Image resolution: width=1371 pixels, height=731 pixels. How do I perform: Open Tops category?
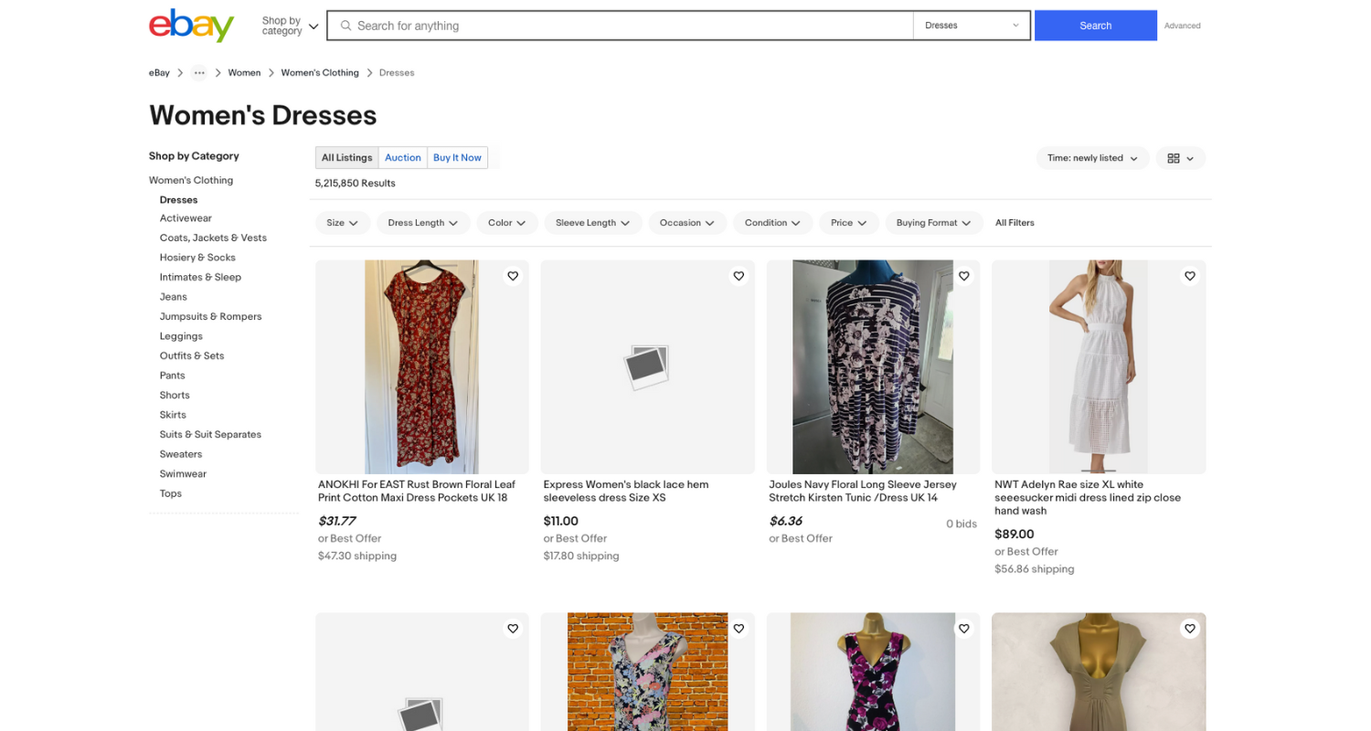coord(171,493)
